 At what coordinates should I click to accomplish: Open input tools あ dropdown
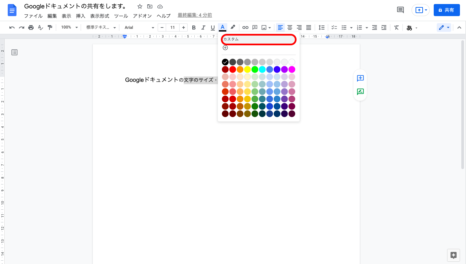(x=412, y=28)
